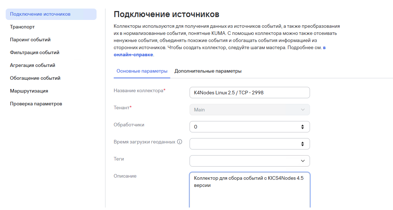Click the info icon beside Время загрузки геоданных
This screenshot has height=210, width=393.
(180, 142)
